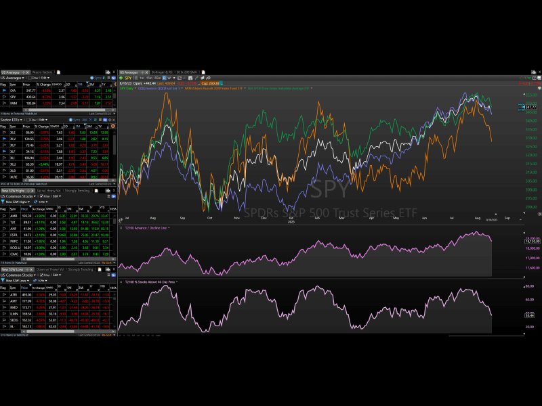The height and width of the screenshot is (406, 542).
Task: Toggle the flag for XLE
Action: tap(4, 133)
